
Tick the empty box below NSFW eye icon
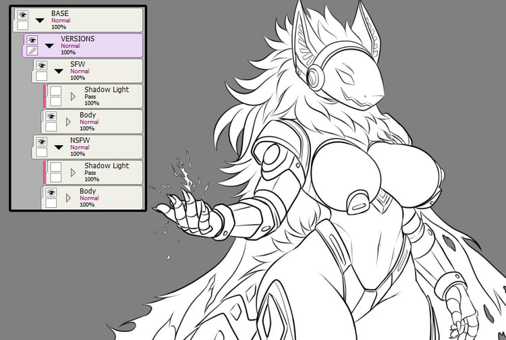(42, 152)
